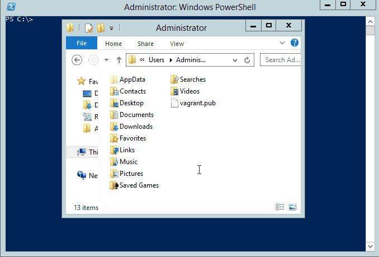This screenshot has width=379, height=257.
Task: Open Customize Quick Access Toolbar dropdown
Action: click(111, 29)
